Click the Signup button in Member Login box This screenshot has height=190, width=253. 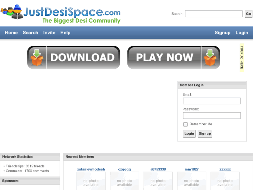(x=205, y=134)
